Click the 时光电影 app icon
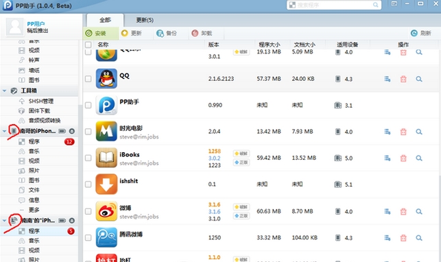Screen dimensions: 441x262 (106, 131)
